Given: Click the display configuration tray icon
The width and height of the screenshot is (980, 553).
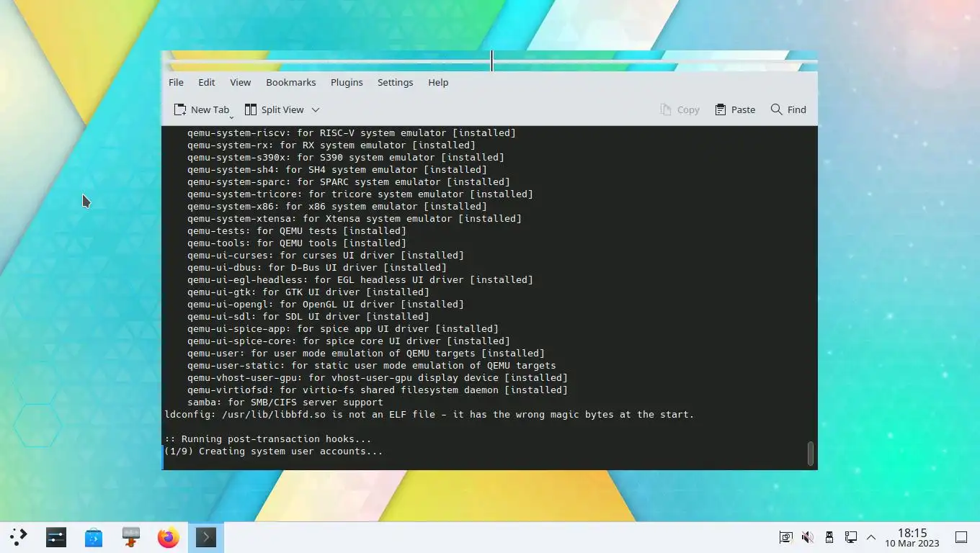Looking at the screenshot, I should click(786, 537).
